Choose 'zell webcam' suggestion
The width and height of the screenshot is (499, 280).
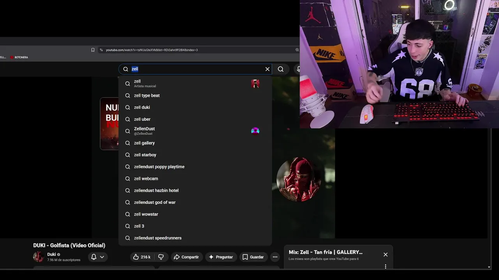tap(195, 178)
